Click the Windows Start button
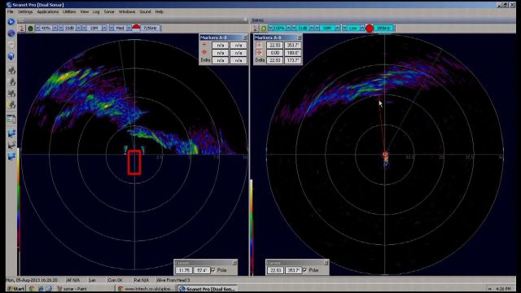This screenshot has width=521, height=293. [x=15, y=289]
